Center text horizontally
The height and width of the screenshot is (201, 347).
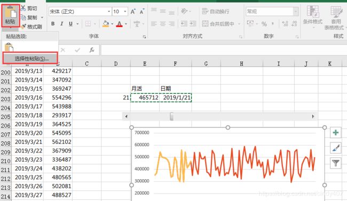[x=163, y=23]
